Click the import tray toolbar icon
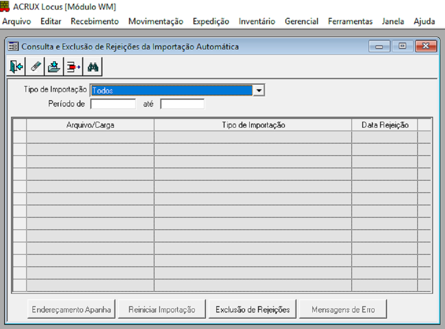445x329 pixels. (x=54, y=67)
